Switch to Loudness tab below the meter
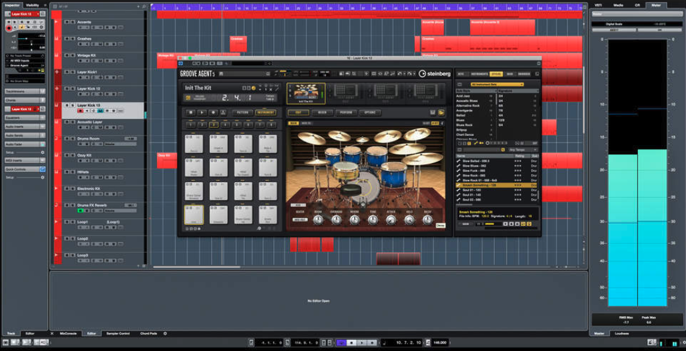 [623, 333]
